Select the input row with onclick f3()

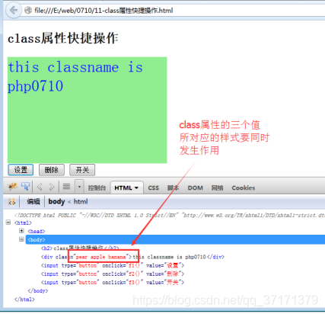pyautogui.click(x=113, y=282)
